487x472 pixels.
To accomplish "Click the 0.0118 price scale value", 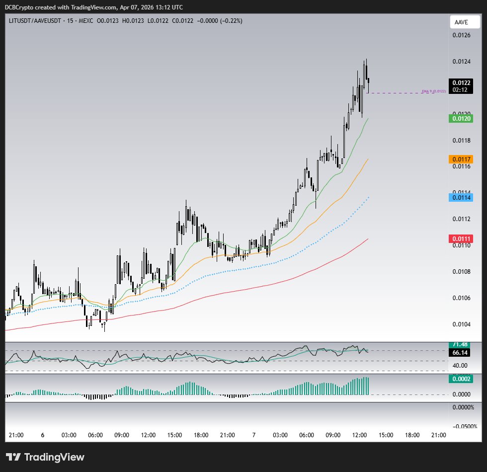I will pos(461,140).
